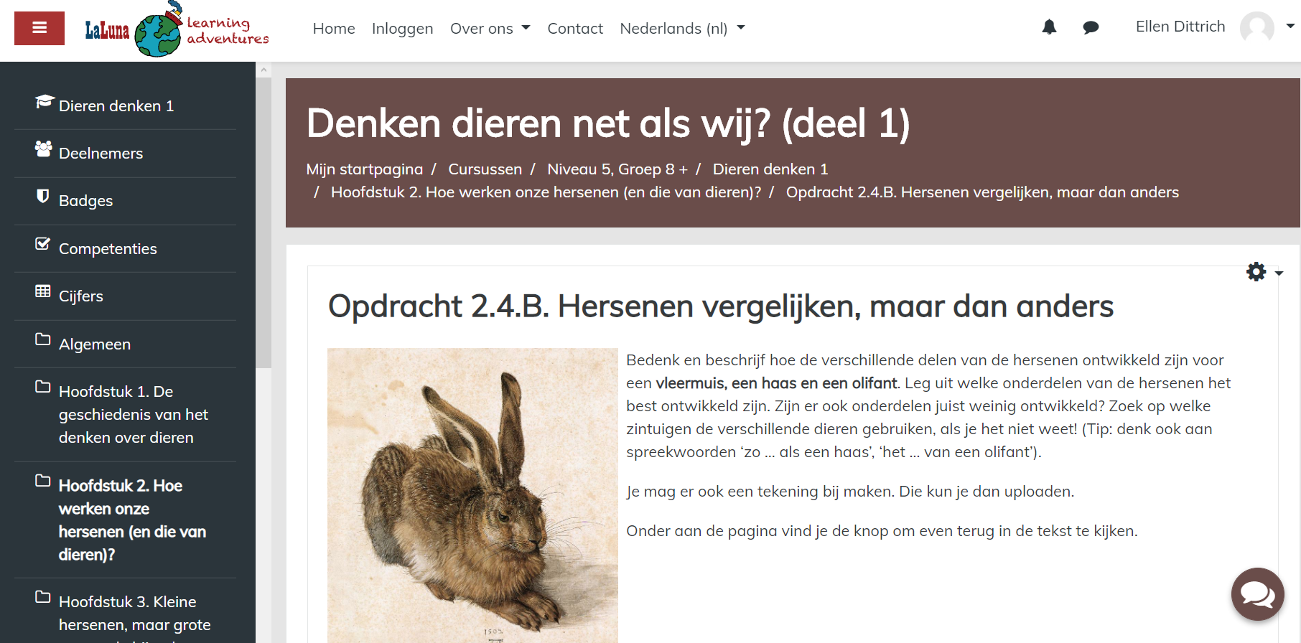Click the Deelnemers people icon
Viewport: 1301px width, 643px height.
(x=44, y=149)
